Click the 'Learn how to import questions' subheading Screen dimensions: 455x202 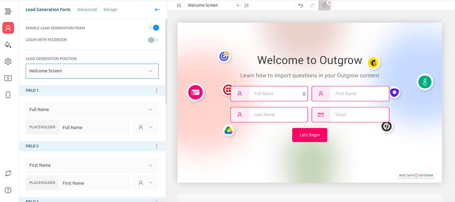(310, 76)
